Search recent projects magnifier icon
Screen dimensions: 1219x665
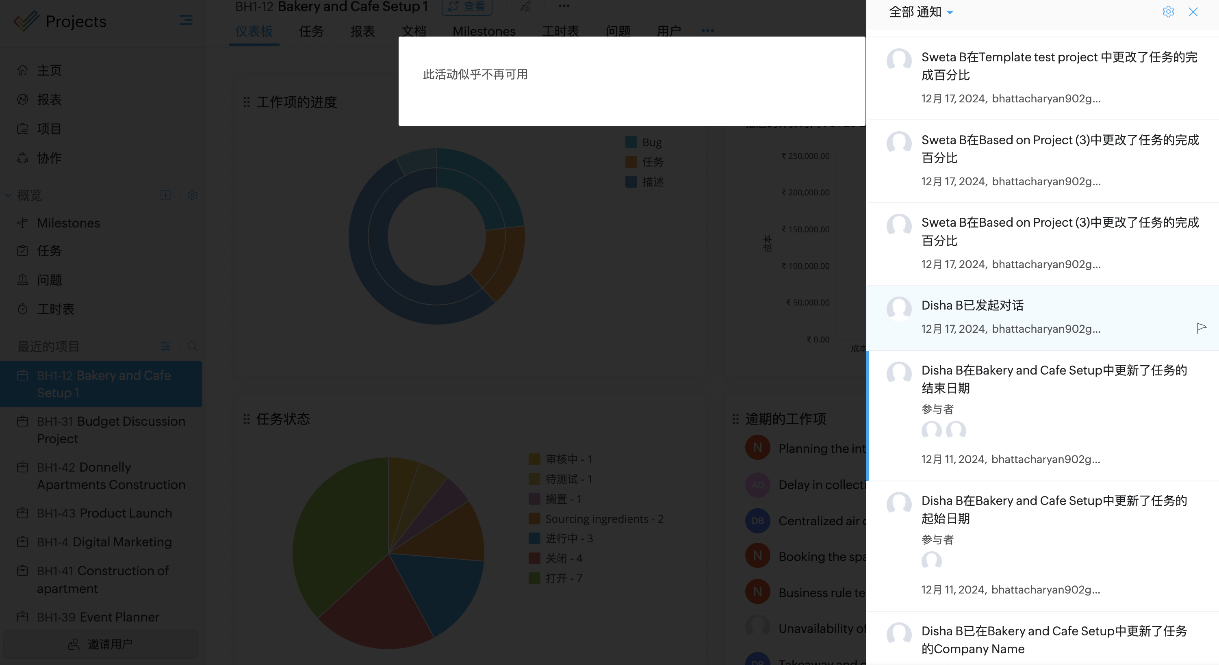[192, 346]
